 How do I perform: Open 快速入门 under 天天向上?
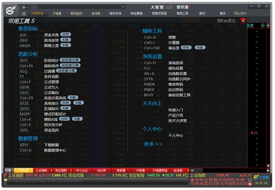click(176, 110)
